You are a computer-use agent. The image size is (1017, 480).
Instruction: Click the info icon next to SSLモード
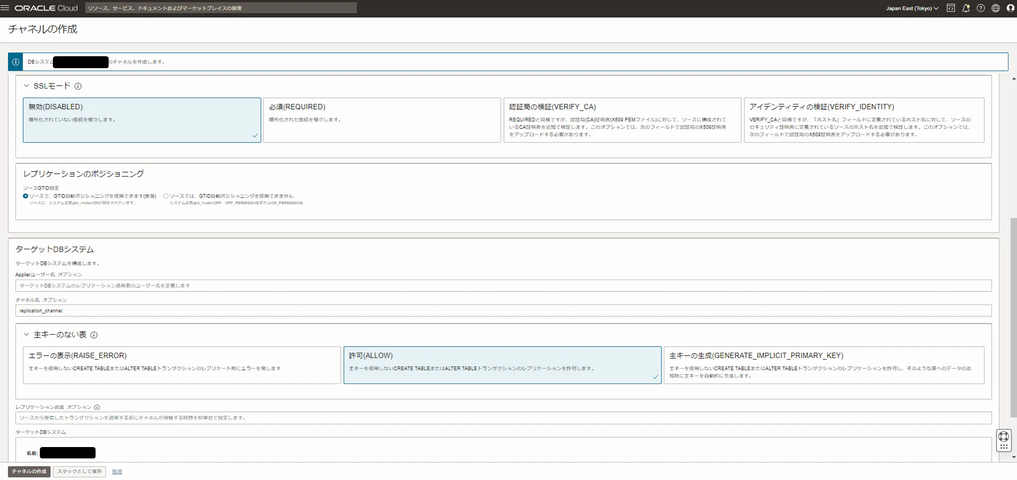(x=78, y=86)
